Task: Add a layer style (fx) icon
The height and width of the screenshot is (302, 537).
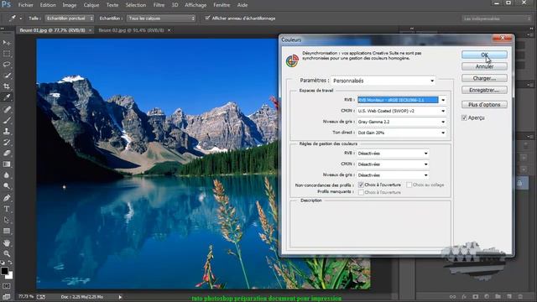Action: 464,296
